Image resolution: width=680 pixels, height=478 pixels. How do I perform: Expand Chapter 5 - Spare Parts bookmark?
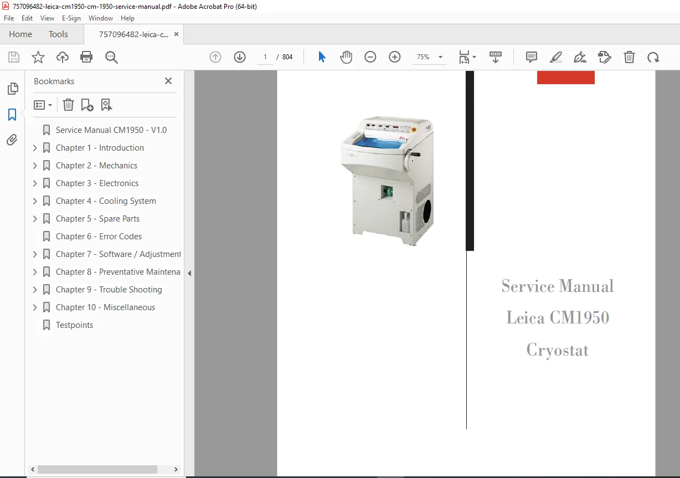[35, 219]
